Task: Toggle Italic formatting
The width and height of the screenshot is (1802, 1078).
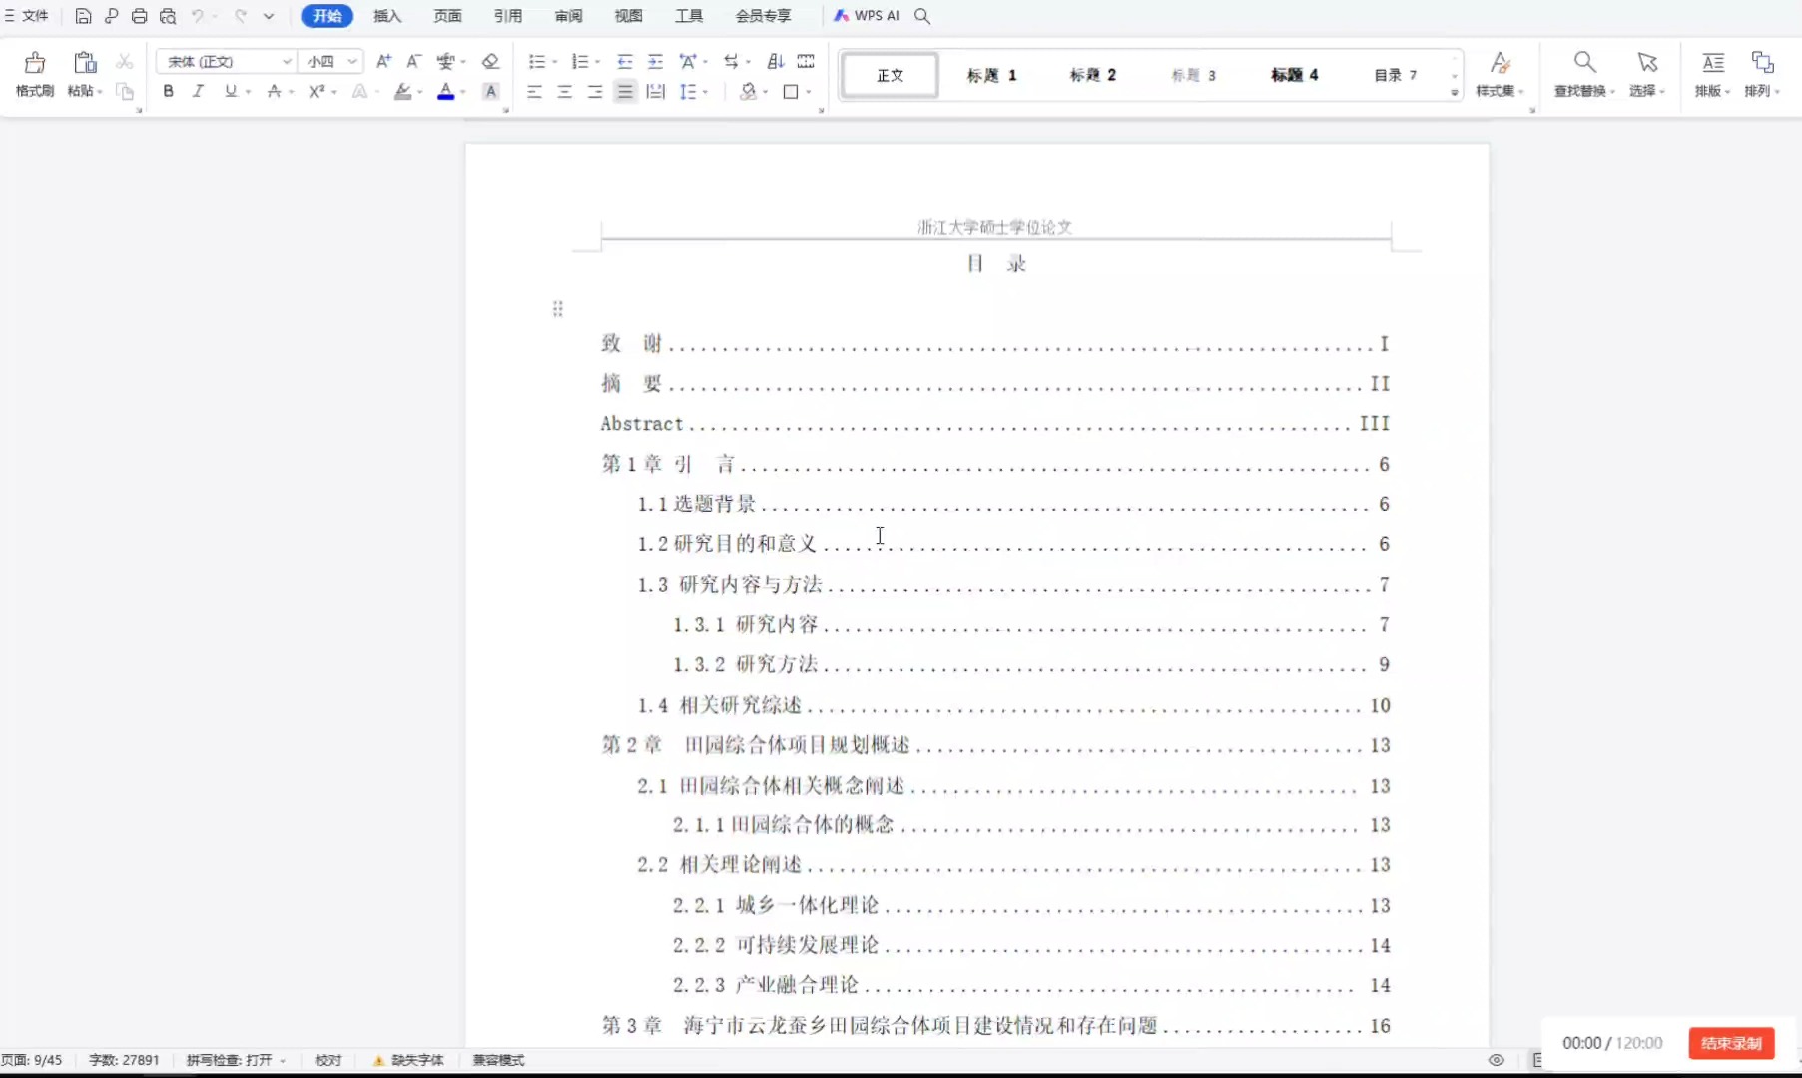Action: pos(198,92)
